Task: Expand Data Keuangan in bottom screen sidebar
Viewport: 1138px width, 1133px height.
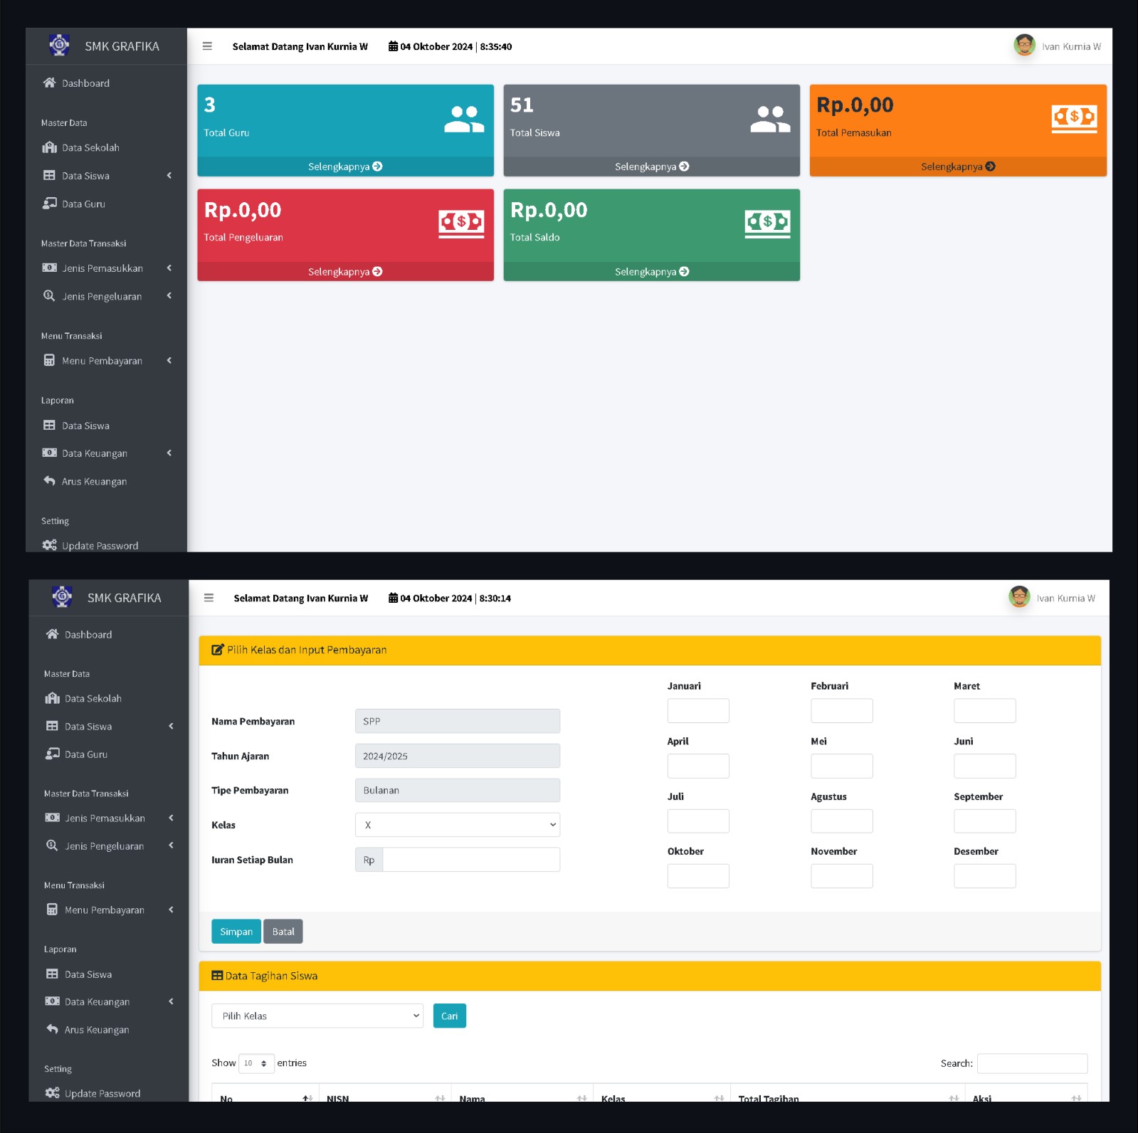Action: tap(109, 1001)
